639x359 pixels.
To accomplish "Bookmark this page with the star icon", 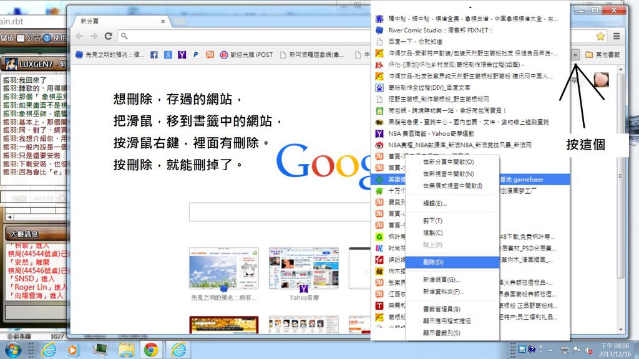I will click(600, 36).
